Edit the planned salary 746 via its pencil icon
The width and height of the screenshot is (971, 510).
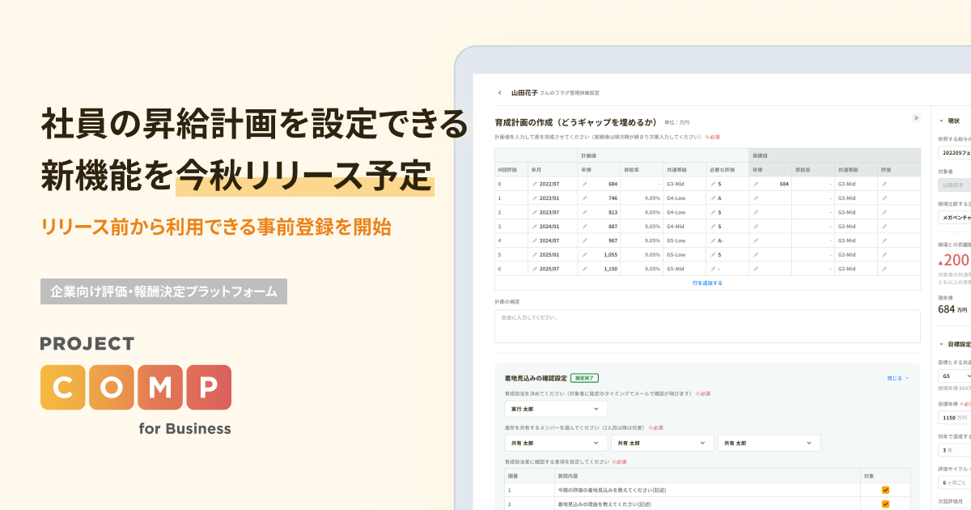pyautogui.click(x=584, y=198)
